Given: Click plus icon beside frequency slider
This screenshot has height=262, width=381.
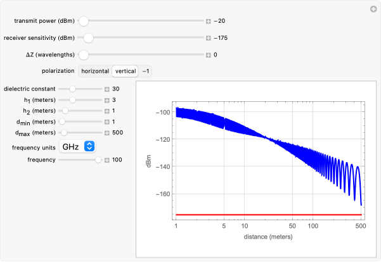Looking at the screenshot, I should tap(107, 160).
